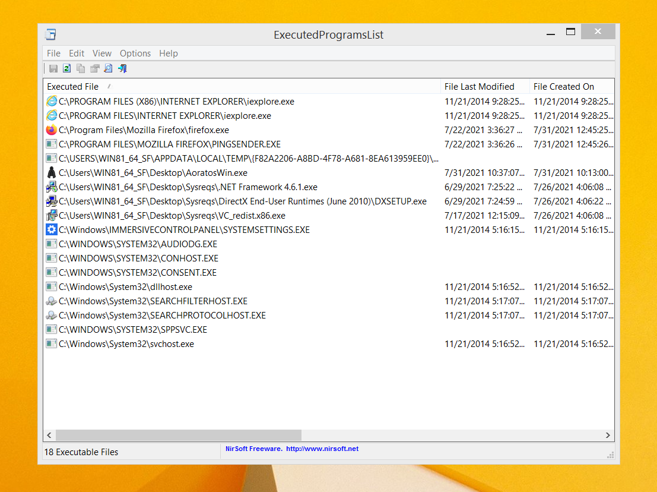Click the gear icon beside SYSTEMSETTINGS.EXE
The width and height of the screenshot is (657, 492).
pos(52,230)
